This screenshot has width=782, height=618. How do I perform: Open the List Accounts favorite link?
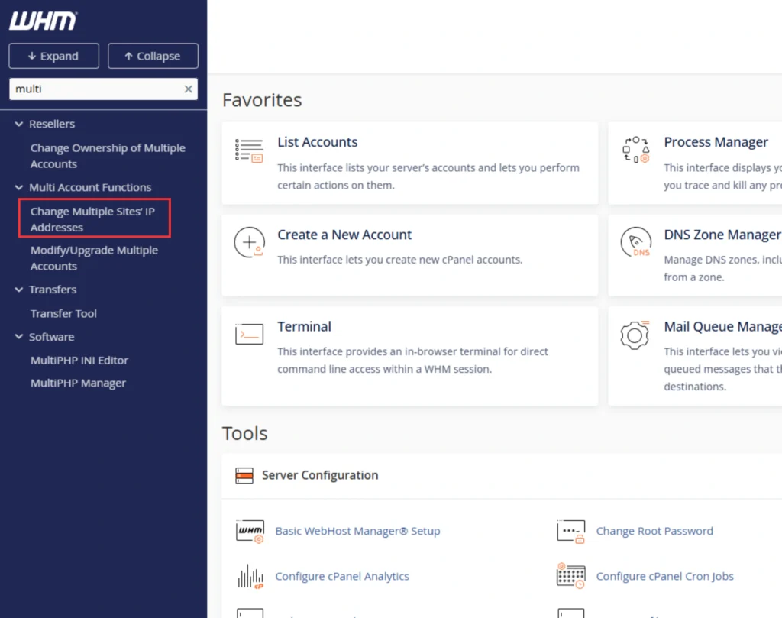pos(318,142)
